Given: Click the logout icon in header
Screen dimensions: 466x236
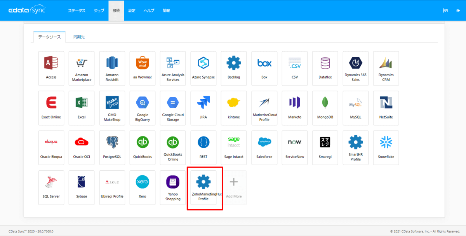Looking at the screenshot, I should coord(458,10).
